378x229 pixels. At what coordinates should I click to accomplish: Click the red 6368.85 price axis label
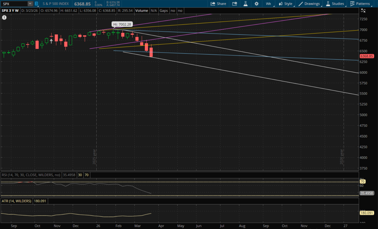(366, 56)
